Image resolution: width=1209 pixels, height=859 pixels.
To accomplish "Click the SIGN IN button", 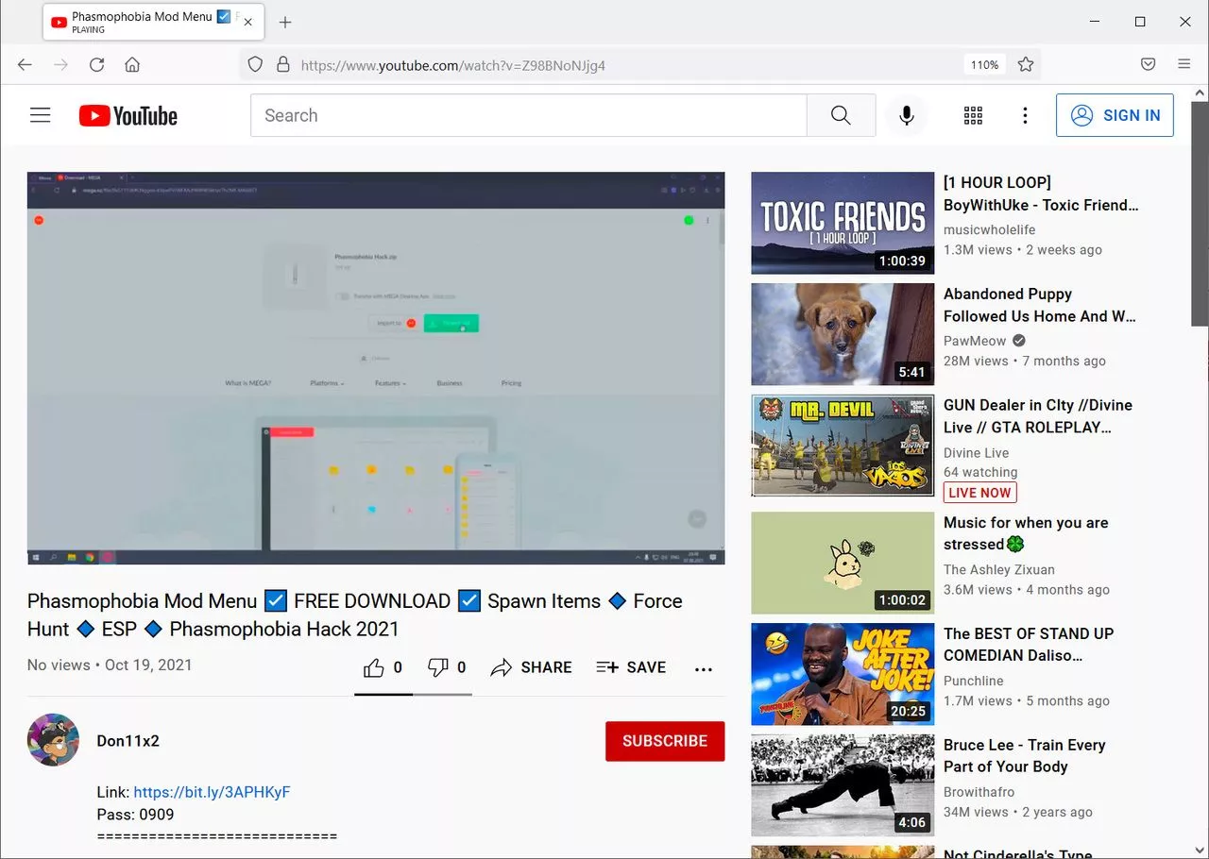I will tap(1115, 115).
